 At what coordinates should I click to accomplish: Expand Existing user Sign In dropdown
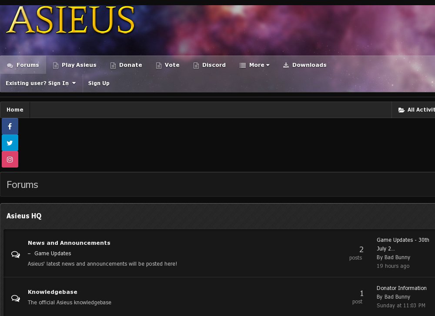click(41, 83)
